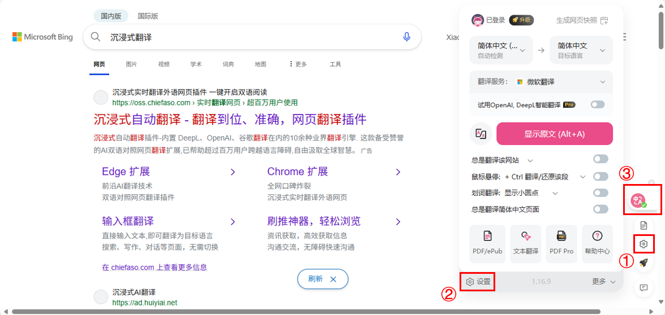Click the search magnifier icon
This screenshot has width=665, height=315.
click(96, 37)
